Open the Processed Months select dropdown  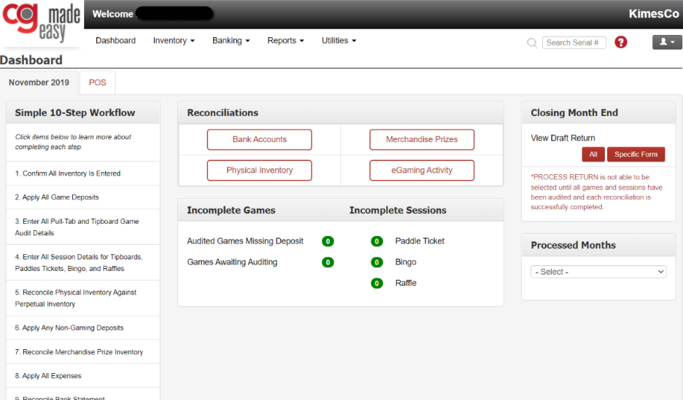(598, 272)
